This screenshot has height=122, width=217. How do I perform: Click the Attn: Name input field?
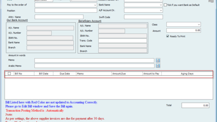[x=59, y=17]
